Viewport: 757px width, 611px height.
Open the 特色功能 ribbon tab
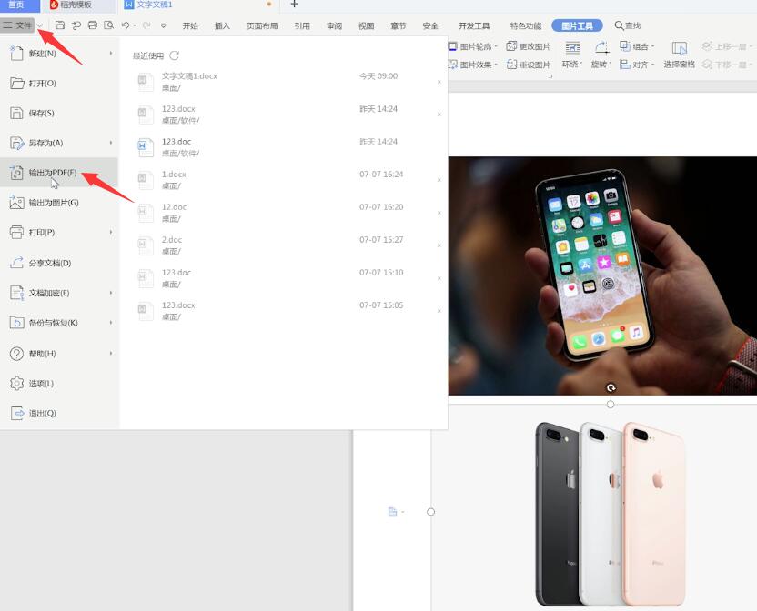[x=526, y=25]
